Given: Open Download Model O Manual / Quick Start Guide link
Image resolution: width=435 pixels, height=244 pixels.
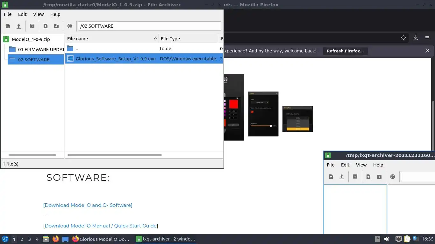Looking at the screenshot, I should click(x=101, y=226).
